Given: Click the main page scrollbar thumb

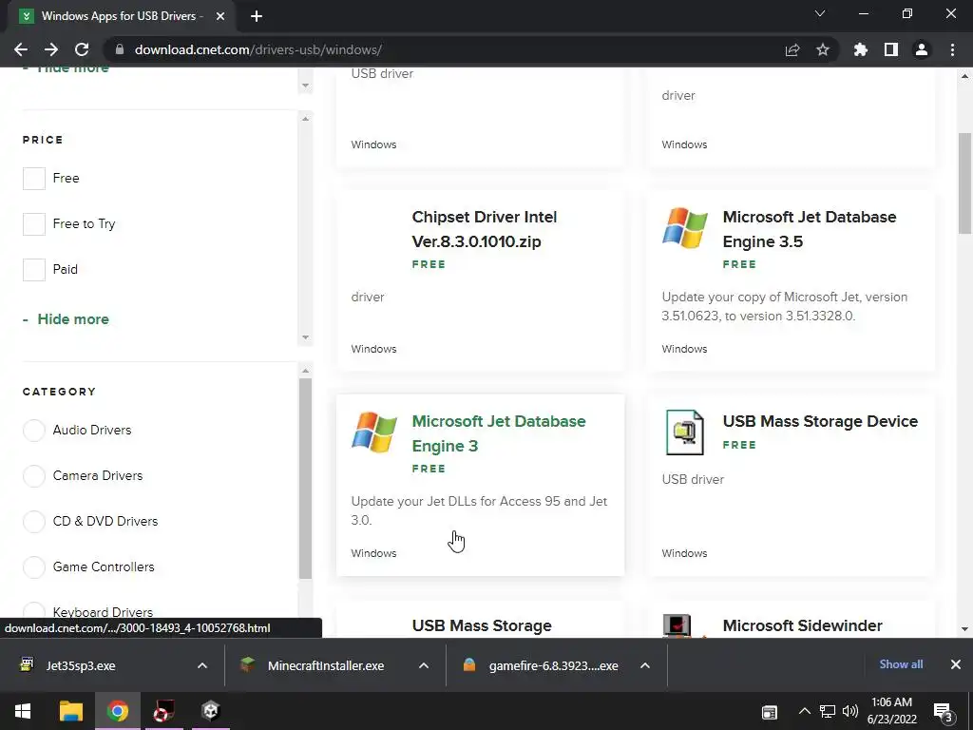Looking at the screenshot, I should click(x=964, y=183).
